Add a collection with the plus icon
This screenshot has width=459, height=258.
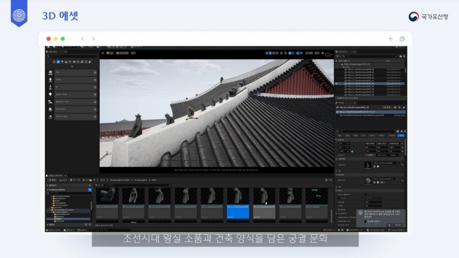click(85, 225)
